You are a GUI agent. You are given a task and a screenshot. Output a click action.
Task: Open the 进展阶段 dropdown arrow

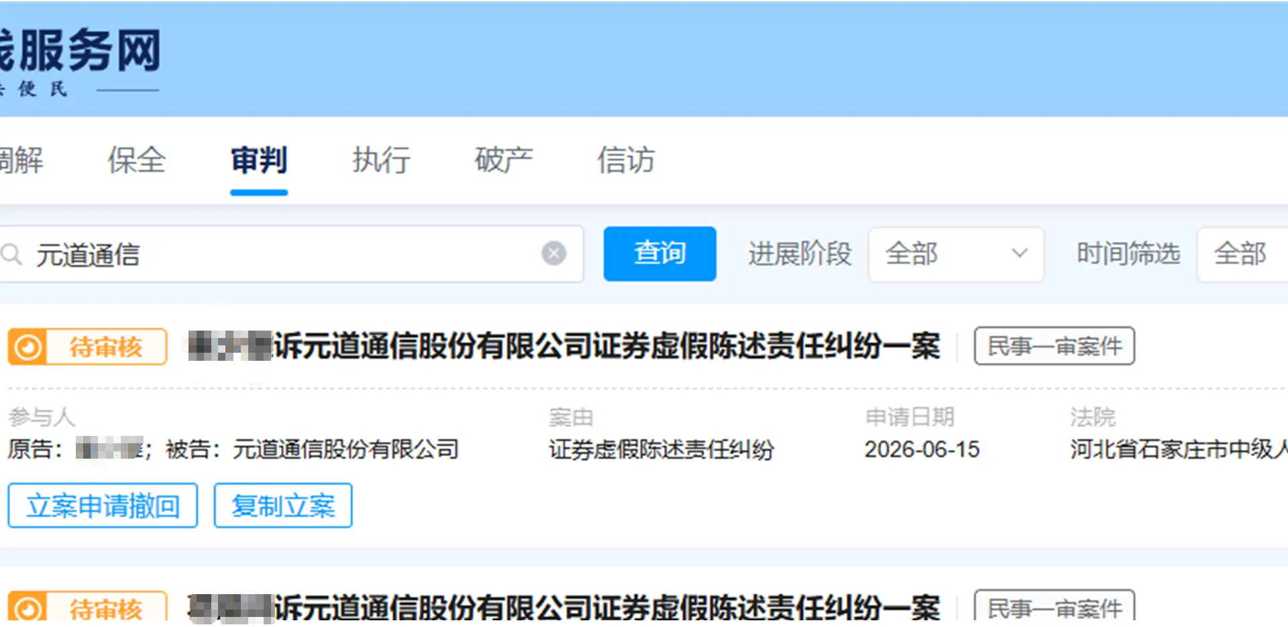click(x=1019, y=253)
